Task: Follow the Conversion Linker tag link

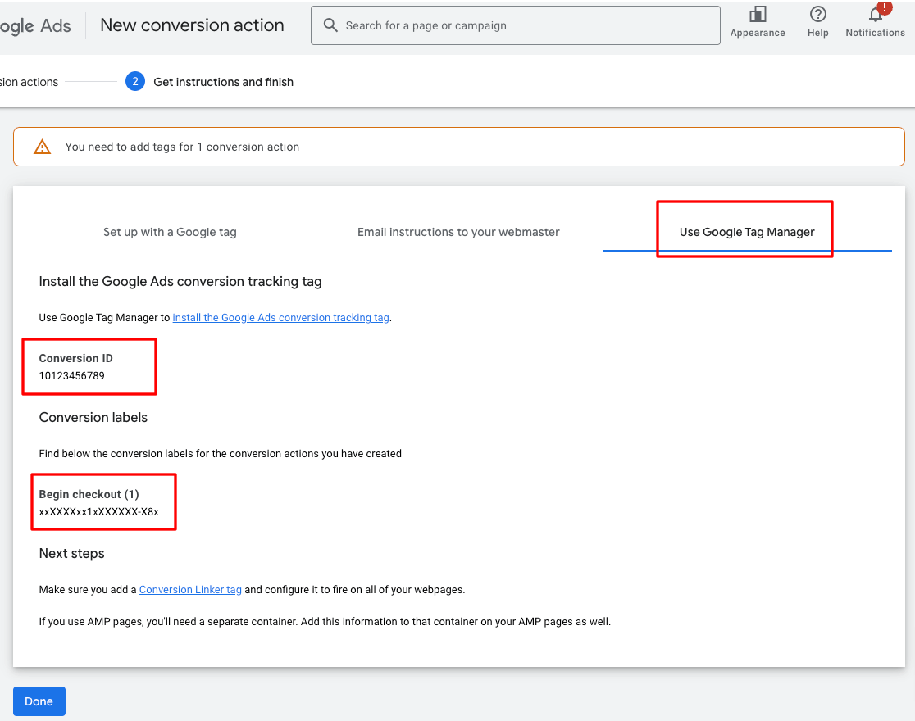Action: coord(190,589)
